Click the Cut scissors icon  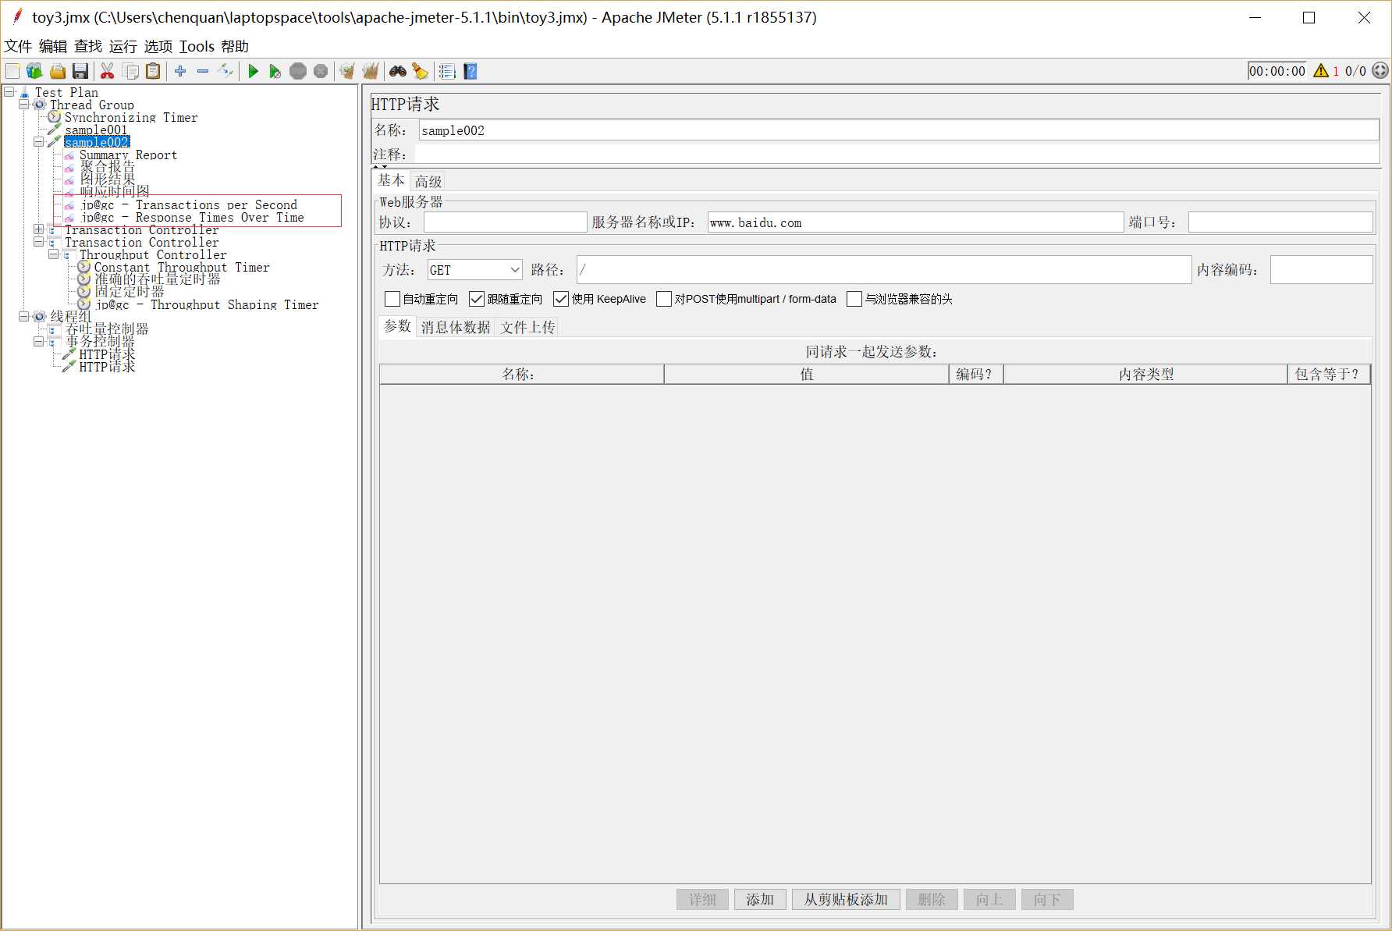pos(108,71)
